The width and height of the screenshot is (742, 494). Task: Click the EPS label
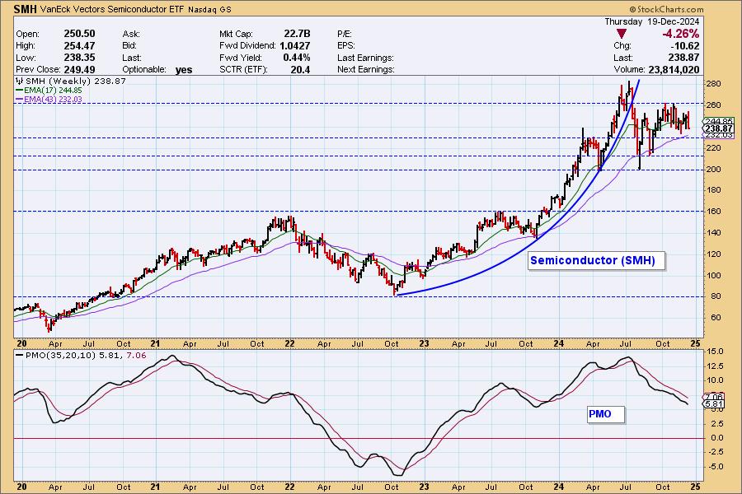pyautogui.click(x=346, y=46)
